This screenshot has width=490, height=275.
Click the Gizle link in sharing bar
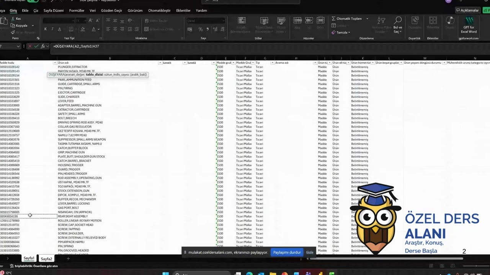point(310,252)
